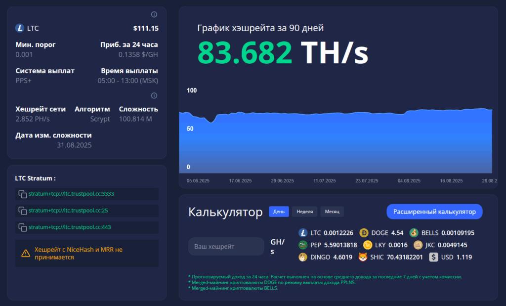Viewport: 506px width, 306px height.
Task: Click the PEP frog coin icon
Action: (x=303, y=245)
